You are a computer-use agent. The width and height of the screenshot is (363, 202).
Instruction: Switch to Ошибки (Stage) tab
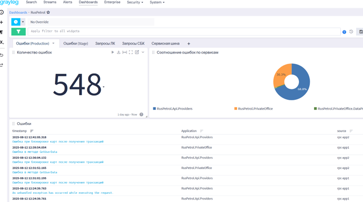click(x=76, y=43)
